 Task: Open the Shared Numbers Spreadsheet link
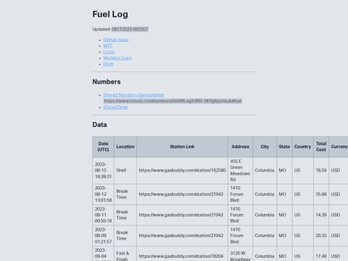pos(133,95)
